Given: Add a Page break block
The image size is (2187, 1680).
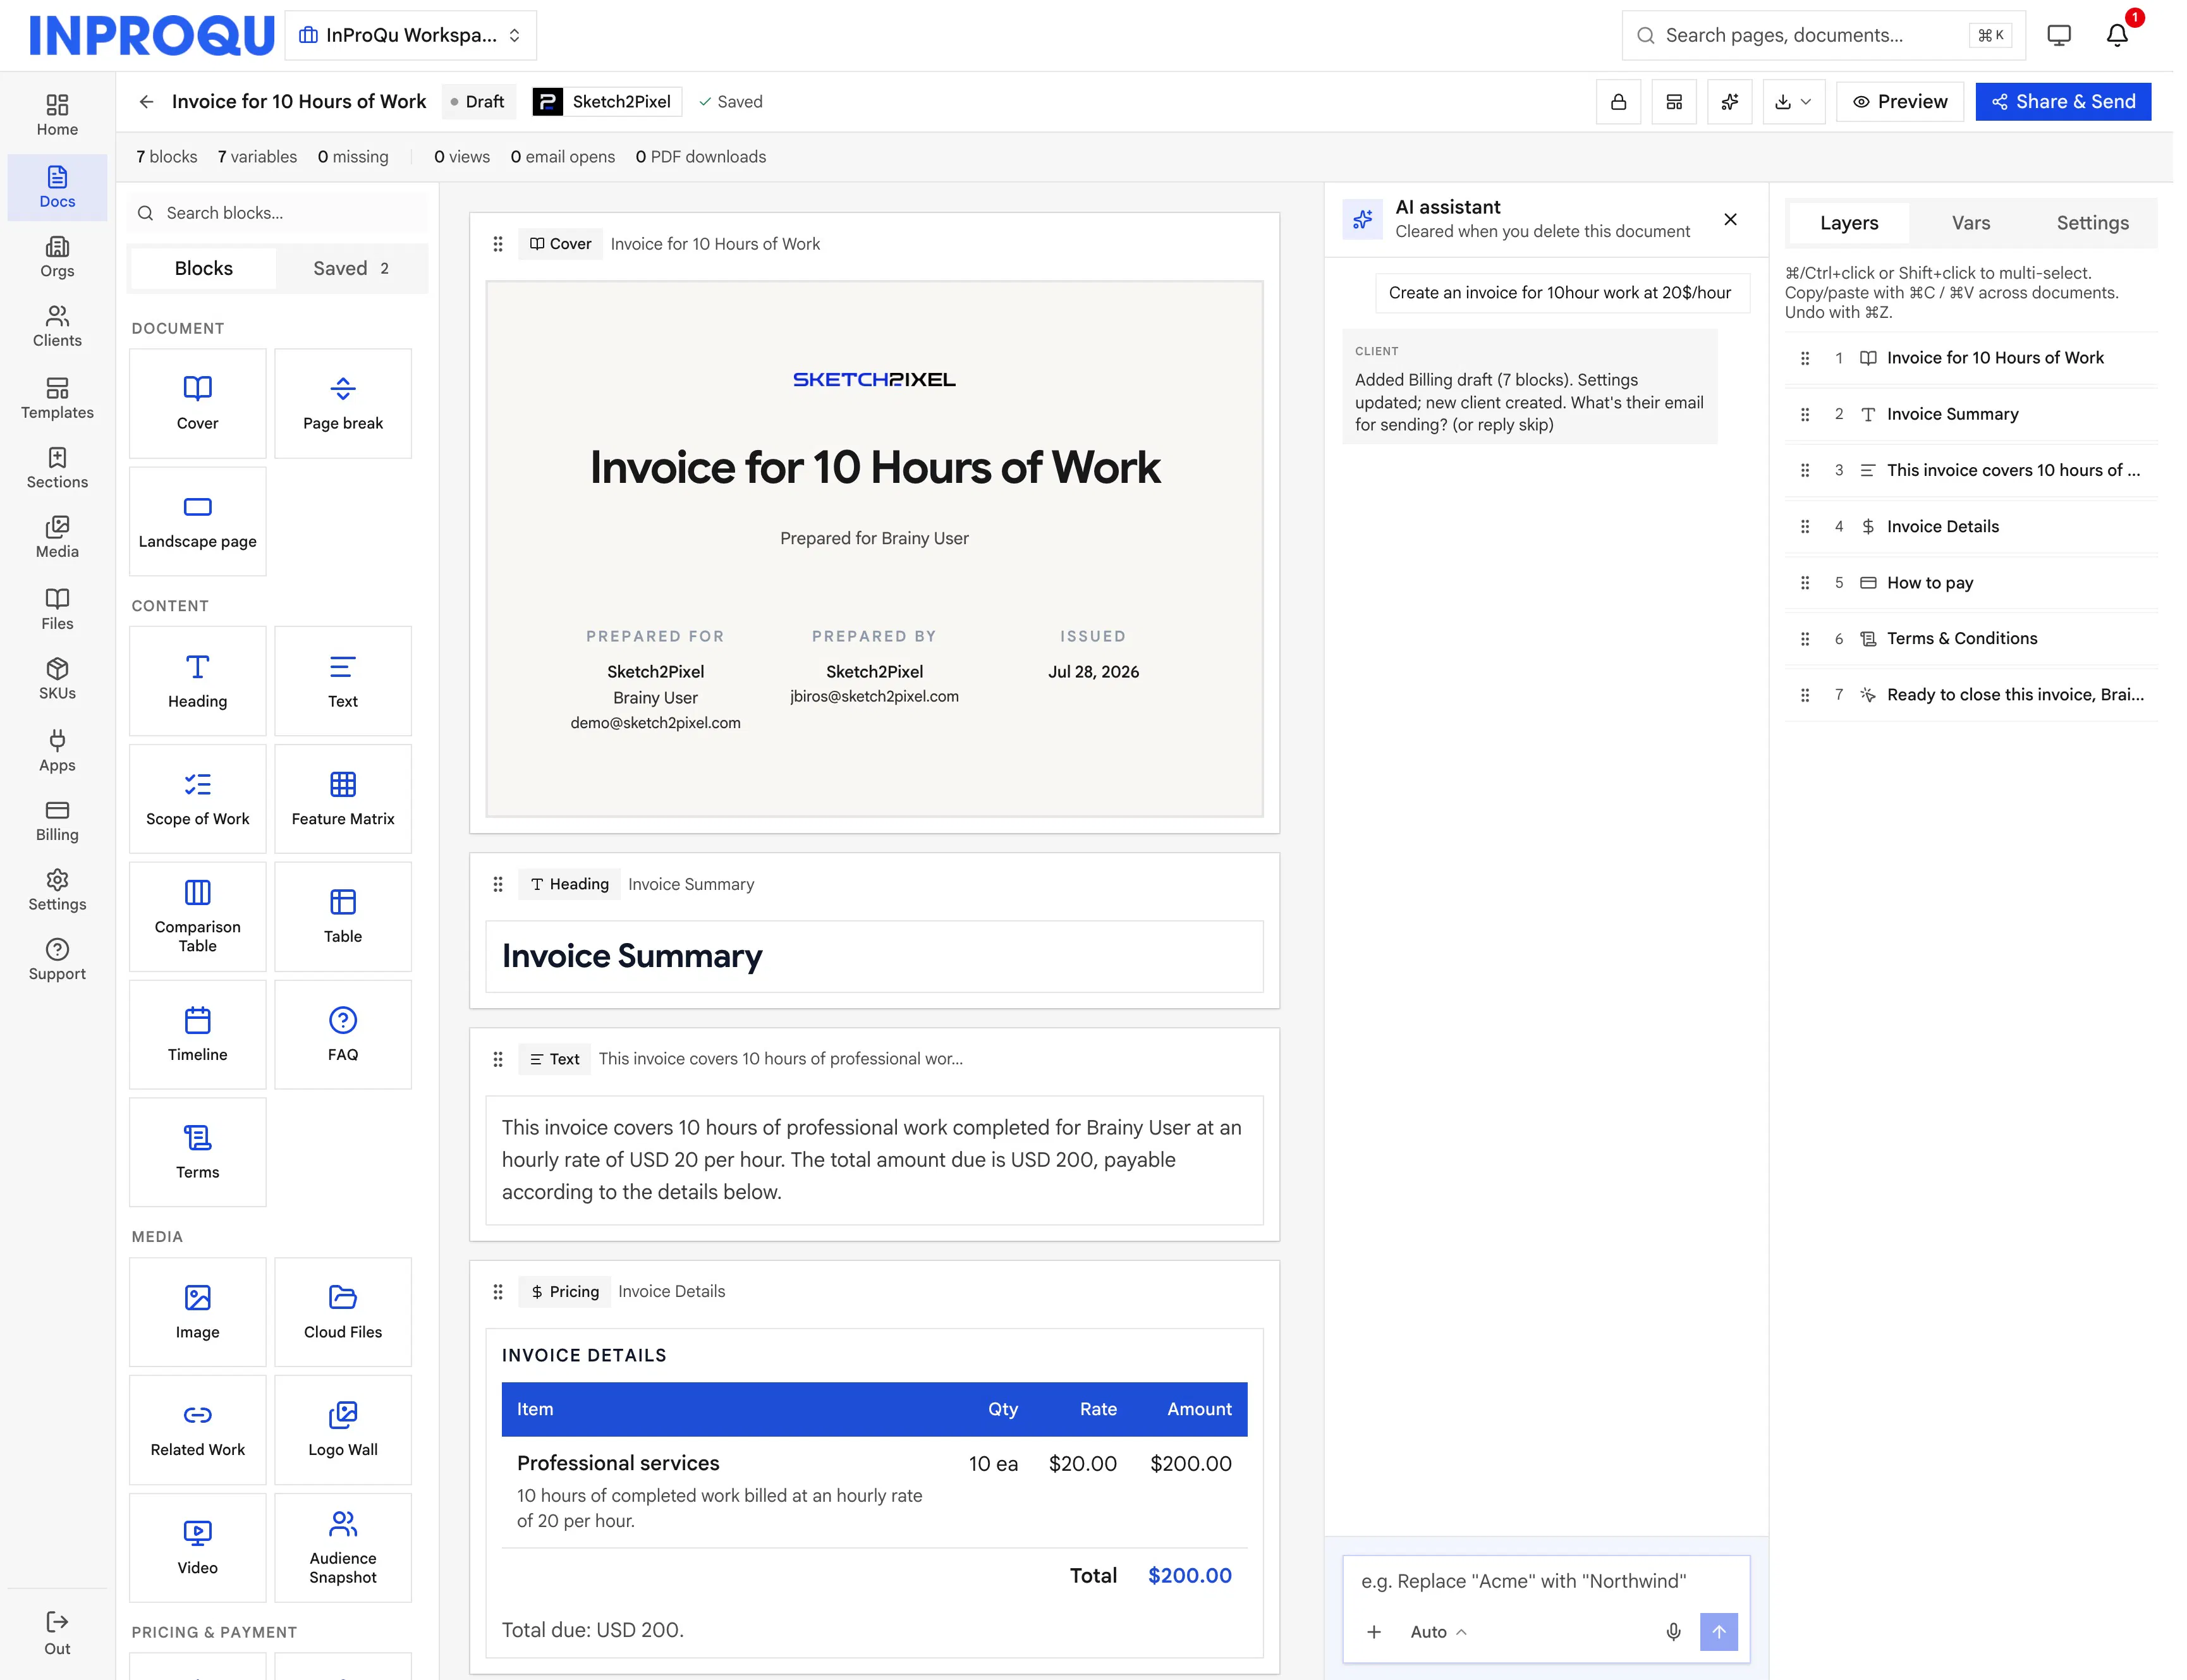Looking at the screenshot, I should click(343, 403).
